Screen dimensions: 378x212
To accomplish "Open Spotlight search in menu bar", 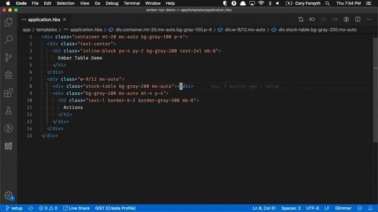I will (x=327, y=4).
